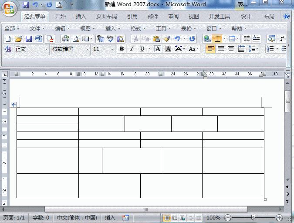Toggle italic formatting
Viewport: 294px width, 223px height.
pyautogui.click(x=132, y=49)
